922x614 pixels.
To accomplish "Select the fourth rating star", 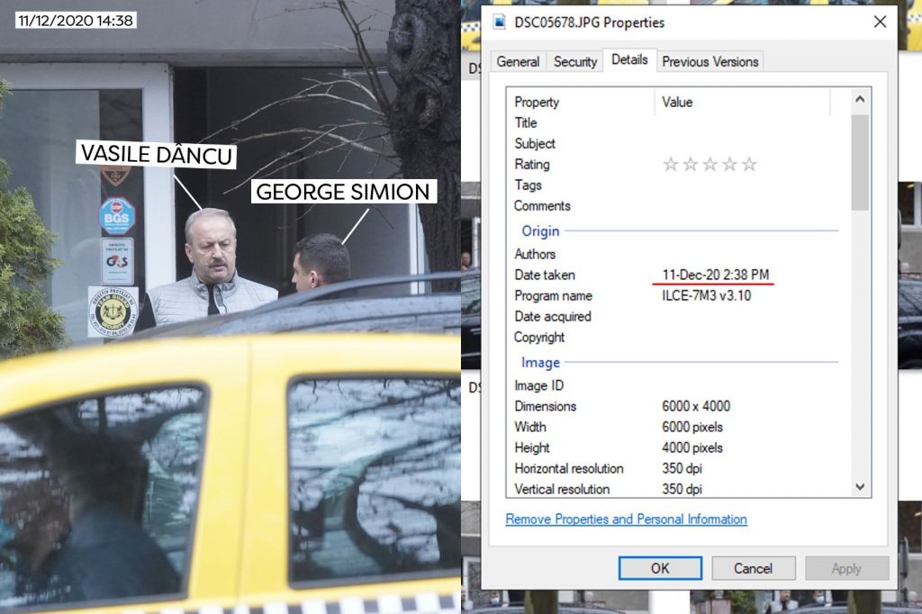I will tap(729, 165).
